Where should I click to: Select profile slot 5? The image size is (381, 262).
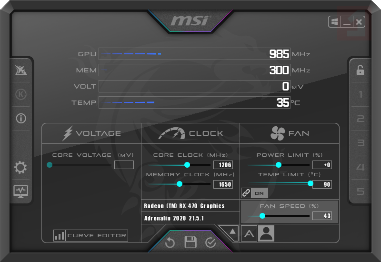361,191
